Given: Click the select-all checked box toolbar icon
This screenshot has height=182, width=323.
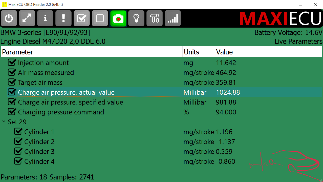Looking at the screenshot, I should pos(82,18).
